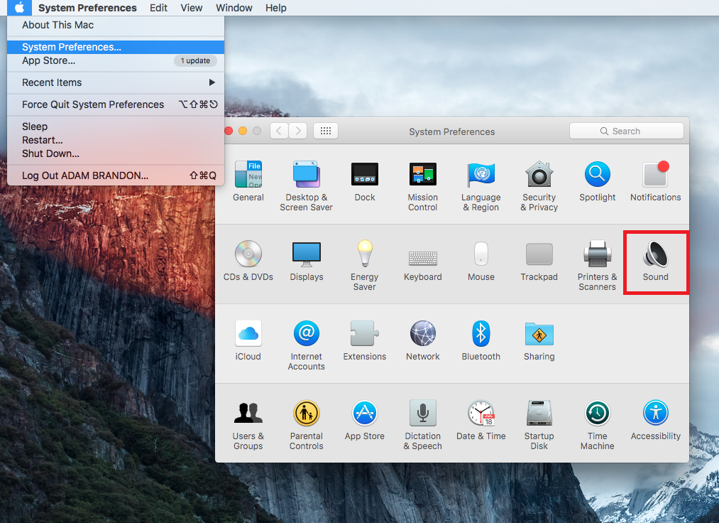Open Energy Saver preferences
The height and width of the screenshot is (523, 719).
pyautogui.click(x=365, y=265)
